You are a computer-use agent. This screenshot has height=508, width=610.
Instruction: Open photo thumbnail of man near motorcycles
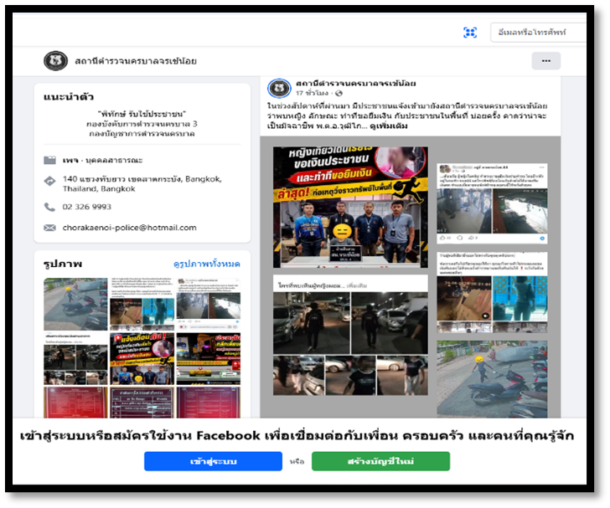pyautogui.click(x=75, y=304)
